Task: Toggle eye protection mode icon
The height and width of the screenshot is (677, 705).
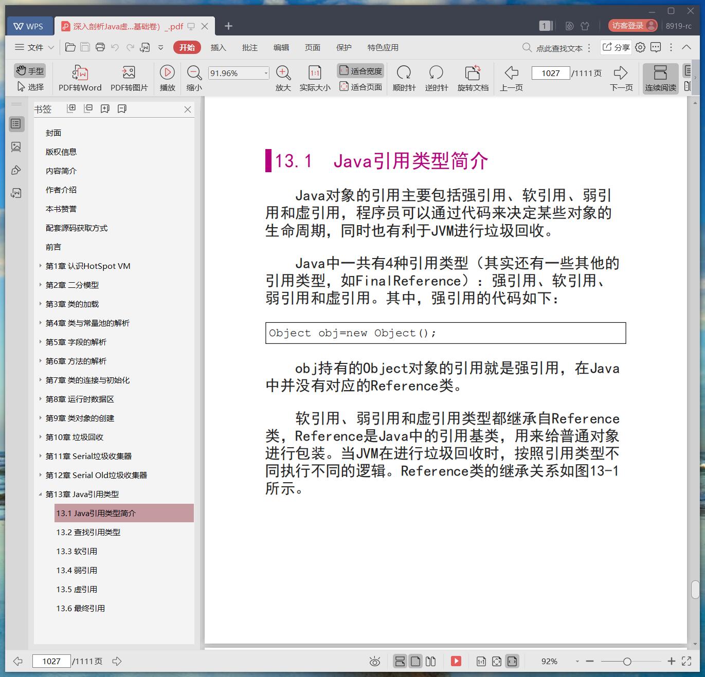Action: click(x=375, y=661)
